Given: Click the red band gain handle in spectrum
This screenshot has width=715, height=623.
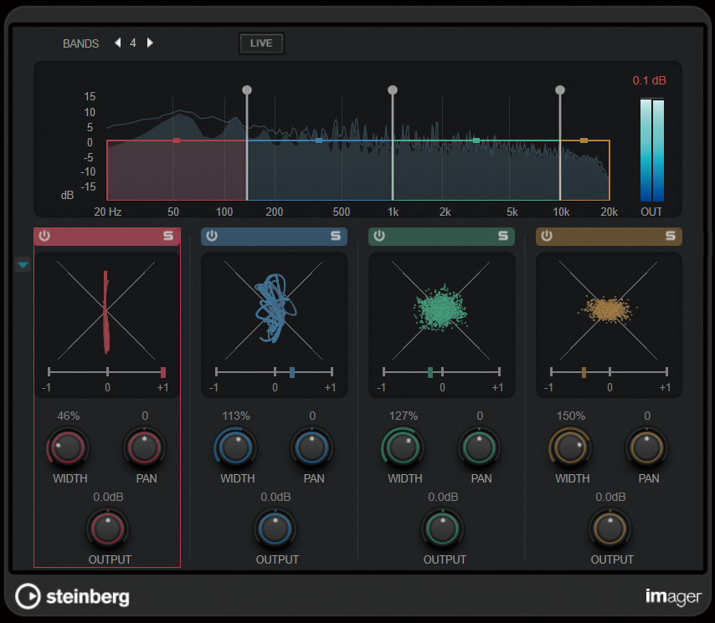Looking at the screenshot, I should point(177,140).
